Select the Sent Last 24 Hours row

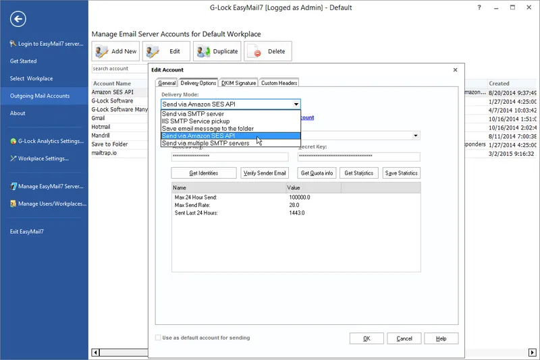click(296, 213)
